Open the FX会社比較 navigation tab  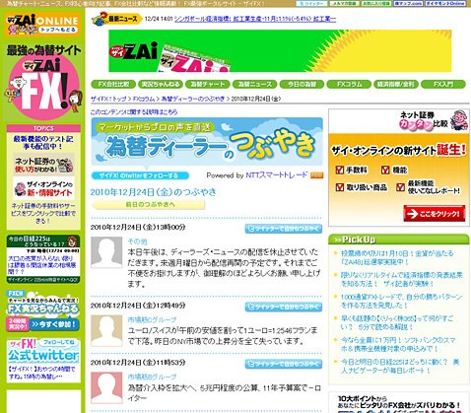pos(113,84)
